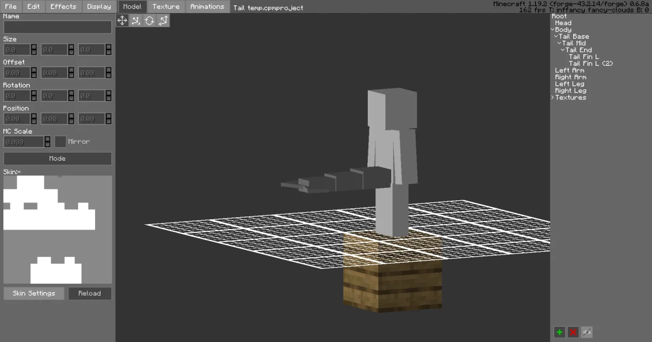Open the File menu
The height and width of the screenshot is (342, 652).
coord(11,7)
